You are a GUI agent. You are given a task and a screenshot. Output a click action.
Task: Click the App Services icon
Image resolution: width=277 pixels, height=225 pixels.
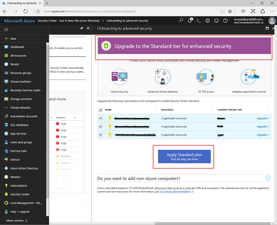click(x=6, y=134)
